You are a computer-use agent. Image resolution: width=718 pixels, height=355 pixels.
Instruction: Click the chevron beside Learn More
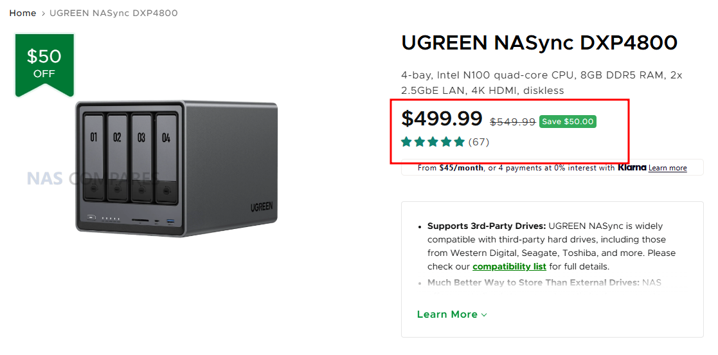(x=484, y=314)
